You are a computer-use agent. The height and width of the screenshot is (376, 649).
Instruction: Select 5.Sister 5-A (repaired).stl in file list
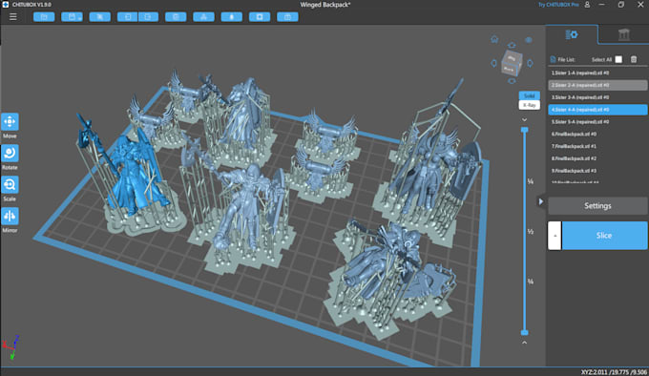[x=597, y=122]
